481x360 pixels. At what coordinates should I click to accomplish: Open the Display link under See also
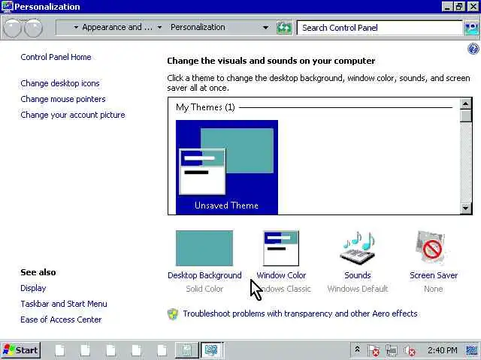point(33,288)
